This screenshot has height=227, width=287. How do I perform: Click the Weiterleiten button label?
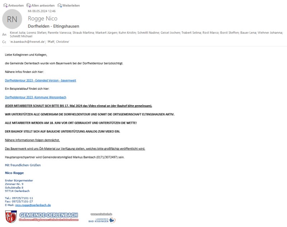[71, 5]
